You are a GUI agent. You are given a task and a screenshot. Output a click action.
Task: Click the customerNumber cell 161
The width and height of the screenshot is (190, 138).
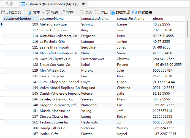click(x=21, y=122)
